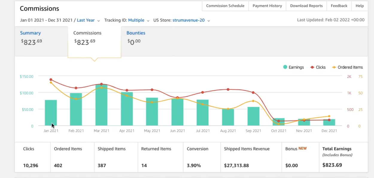
Task: Expand the Last Year date range dropdown
Action: [x=88, y=20]
